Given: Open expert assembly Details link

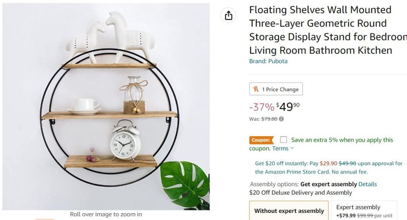Looking at the screenshot, I should click(x=368, y=184).
